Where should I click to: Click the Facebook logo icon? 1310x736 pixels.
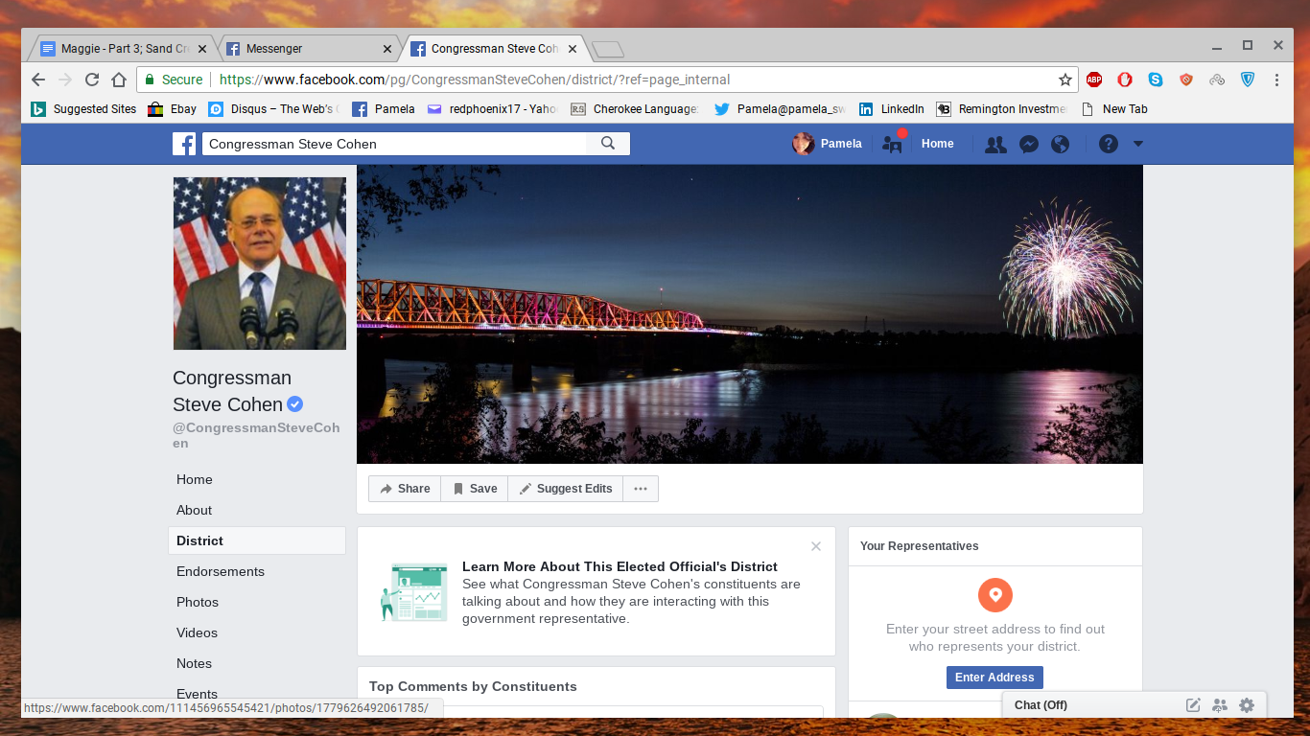click(184, 144)
